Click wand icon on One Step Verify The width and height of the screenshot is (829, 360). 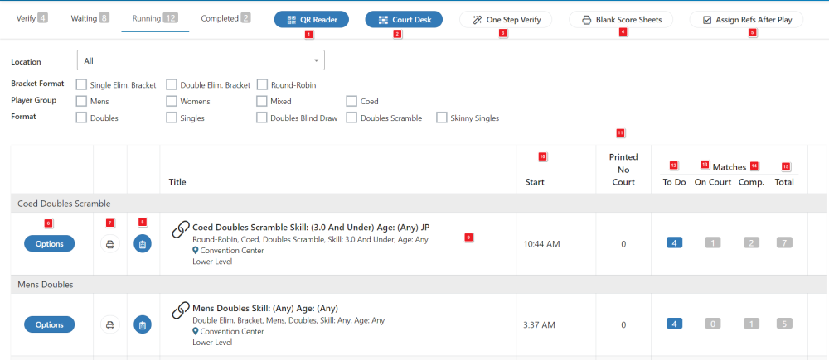[477, 20]
